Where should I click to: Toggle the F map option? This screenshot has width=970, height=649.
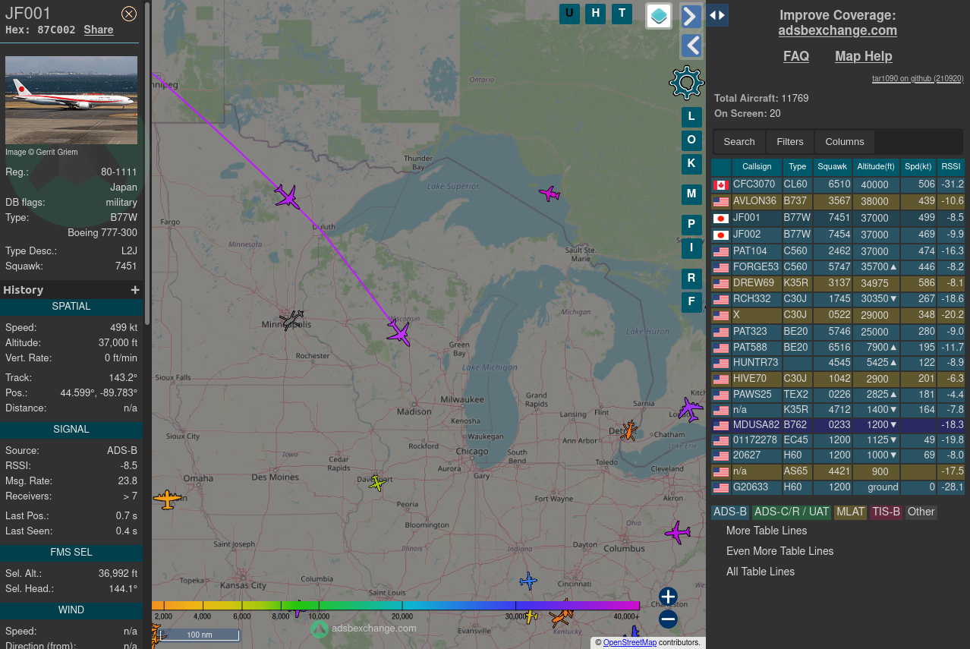(x=691, y=301)
